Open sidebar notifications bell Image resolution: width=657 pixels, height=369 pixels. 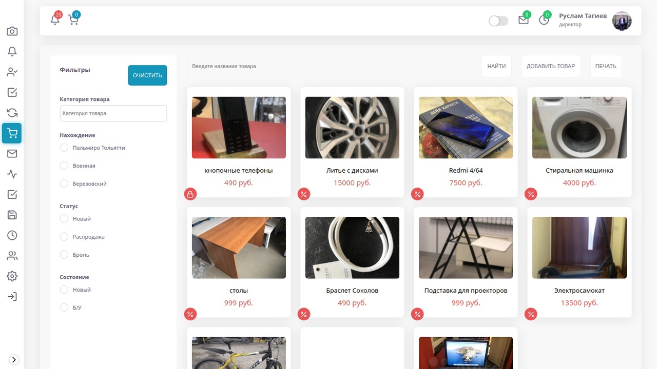[12, 52]
